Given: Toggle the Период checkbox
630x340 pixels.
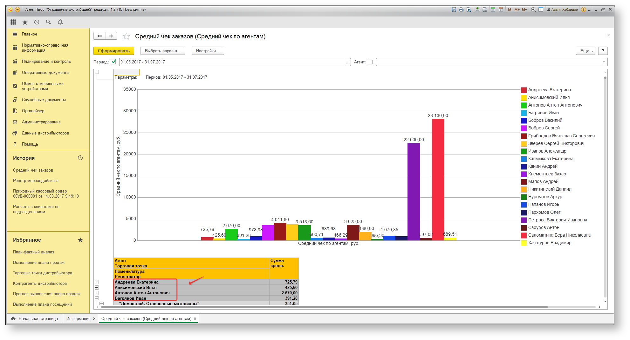Looking at the screenshot, I should pos(113,62).
